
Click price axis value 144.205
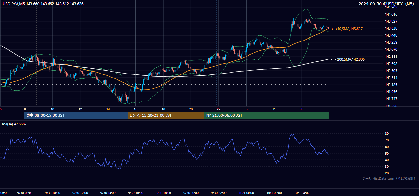click(391, 7)
